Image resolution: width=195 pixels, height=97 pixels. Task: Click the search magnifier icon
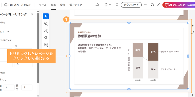[x=117, y=5]
